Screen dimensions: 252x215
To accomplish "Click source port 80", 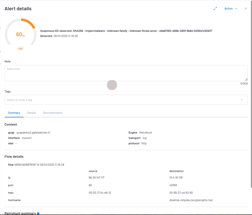I will point(90,185).
